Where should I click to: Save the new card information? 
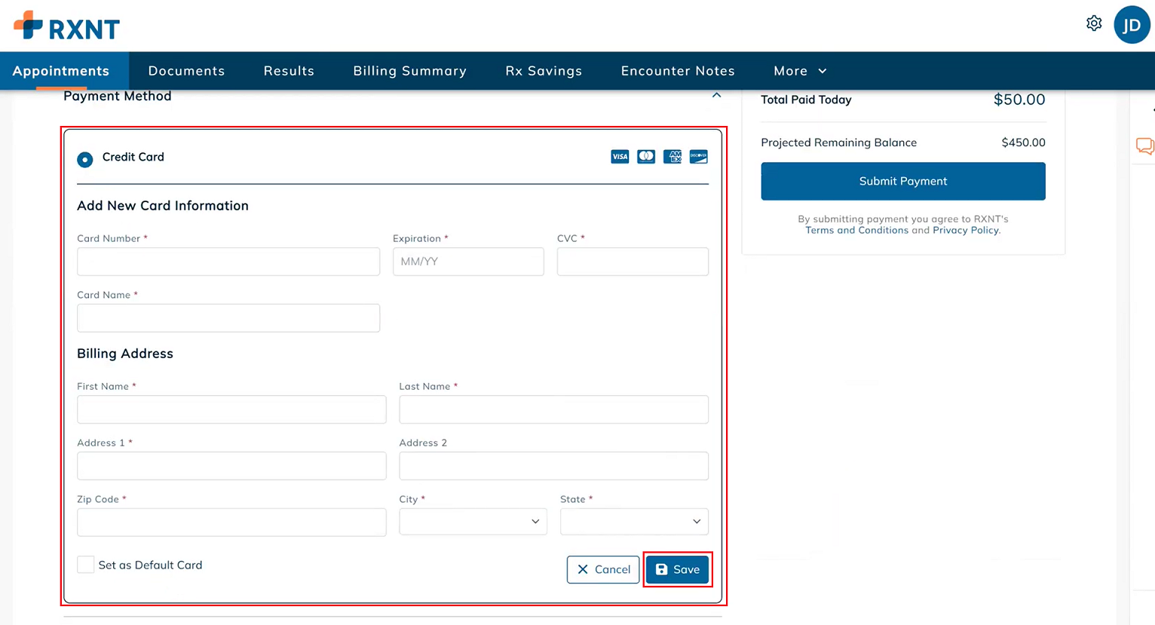[x=677, y=569]
